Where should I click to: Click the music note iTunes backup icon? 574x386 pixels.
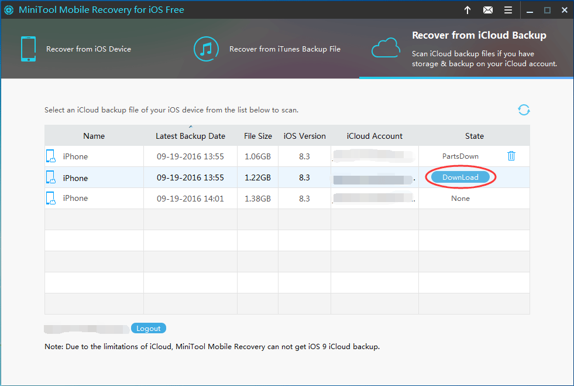point(206,49)
